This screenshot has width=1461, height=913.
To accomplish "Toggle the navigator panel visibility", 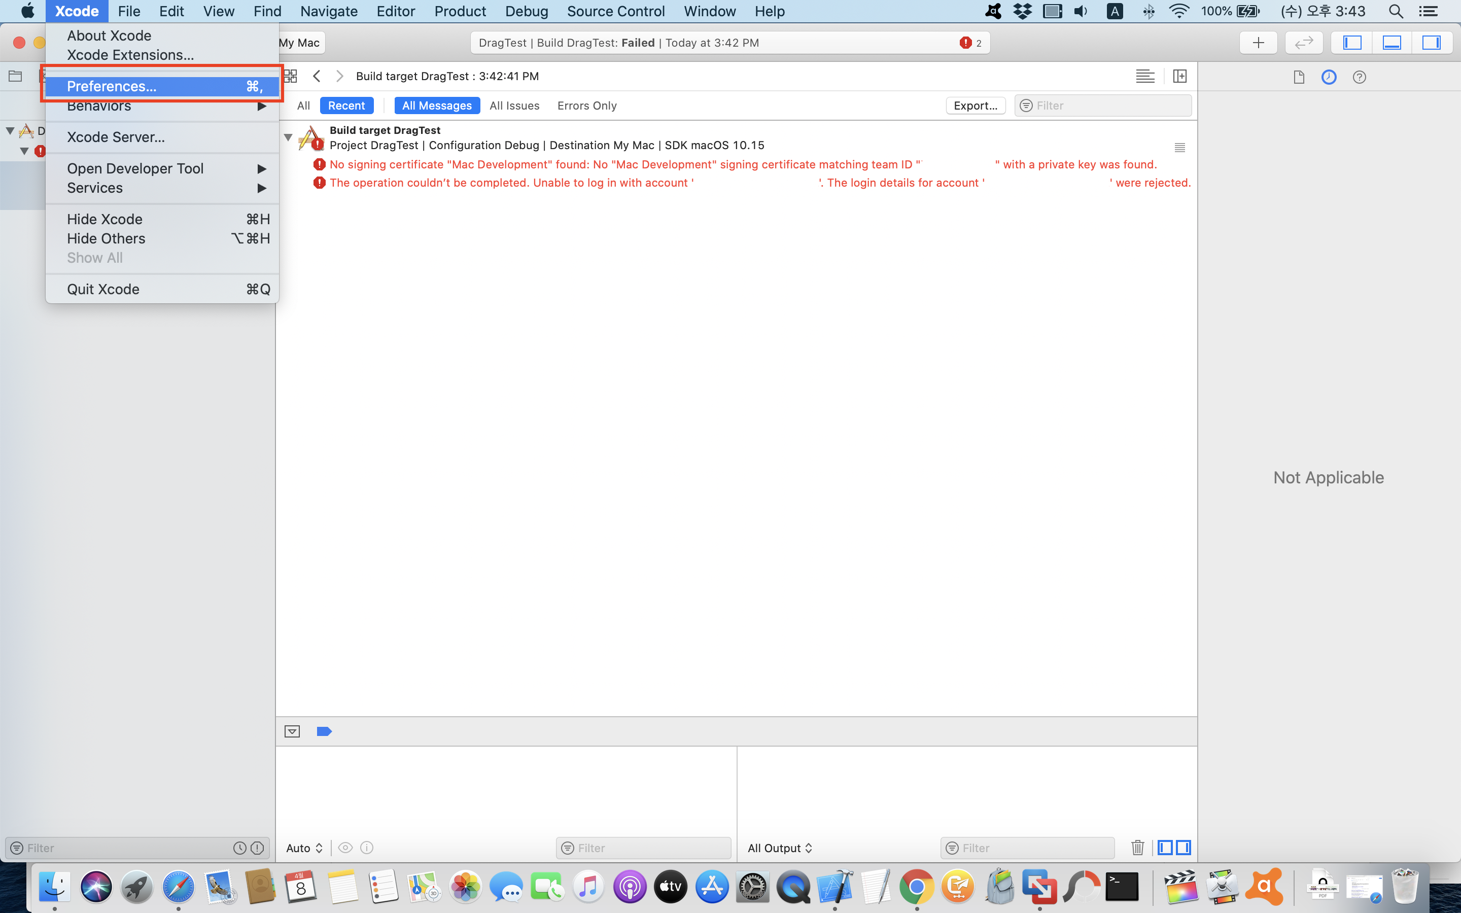I will [x=1352, y=43].
